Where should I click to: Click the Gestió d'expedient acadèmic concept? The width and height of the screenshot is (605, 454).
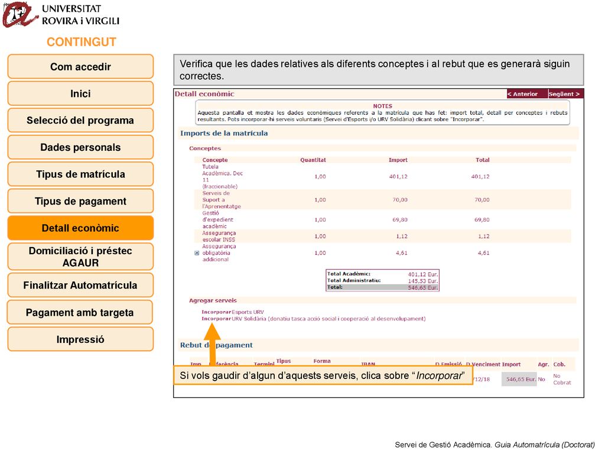217,220
